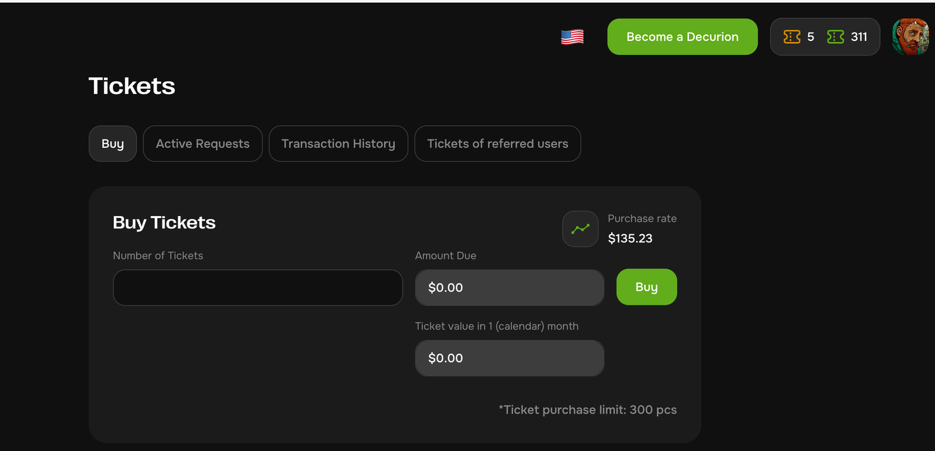Click the Amount Due field

(x=509, y=287)
